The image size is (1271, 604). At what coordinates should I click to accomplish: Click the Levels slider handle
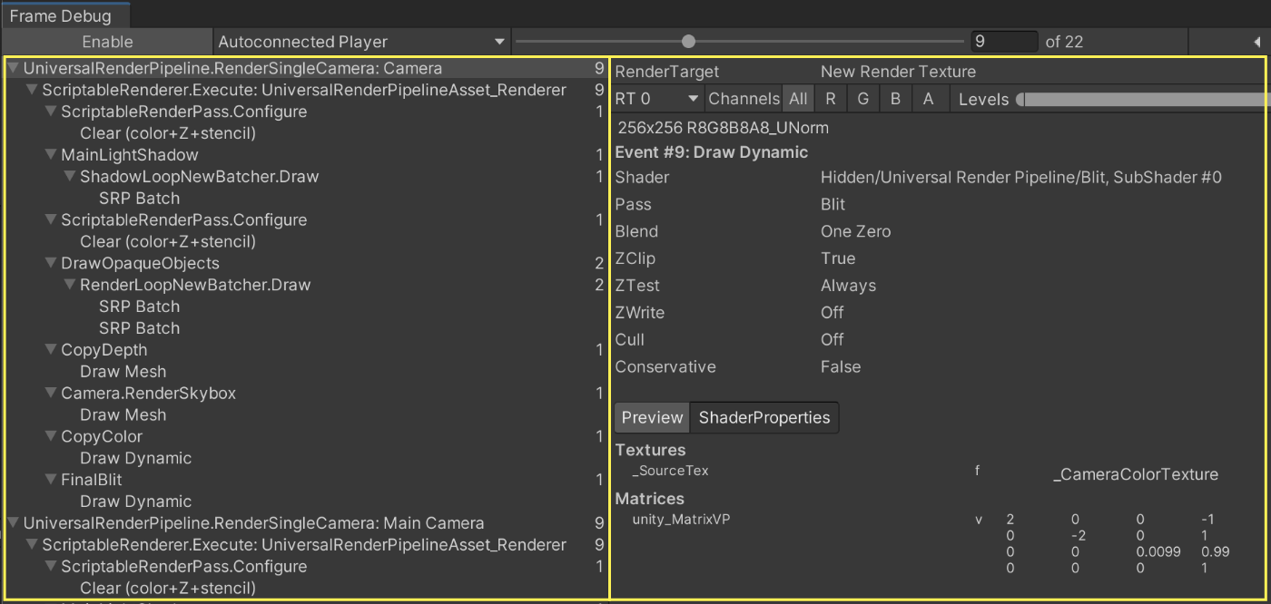[1025, 99]
